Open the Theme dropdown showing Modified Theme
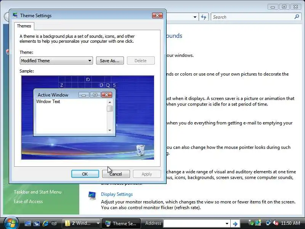 [x=56, y=61]
